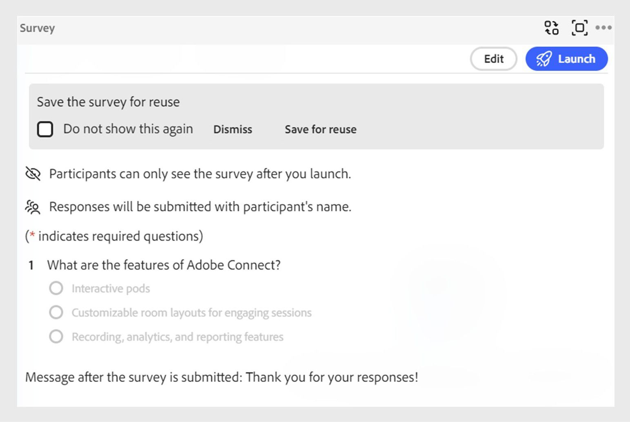Select the Interactive pods radio option
Image resolution: width=630 pixels, height=422 pixels.
click(56, 288)
